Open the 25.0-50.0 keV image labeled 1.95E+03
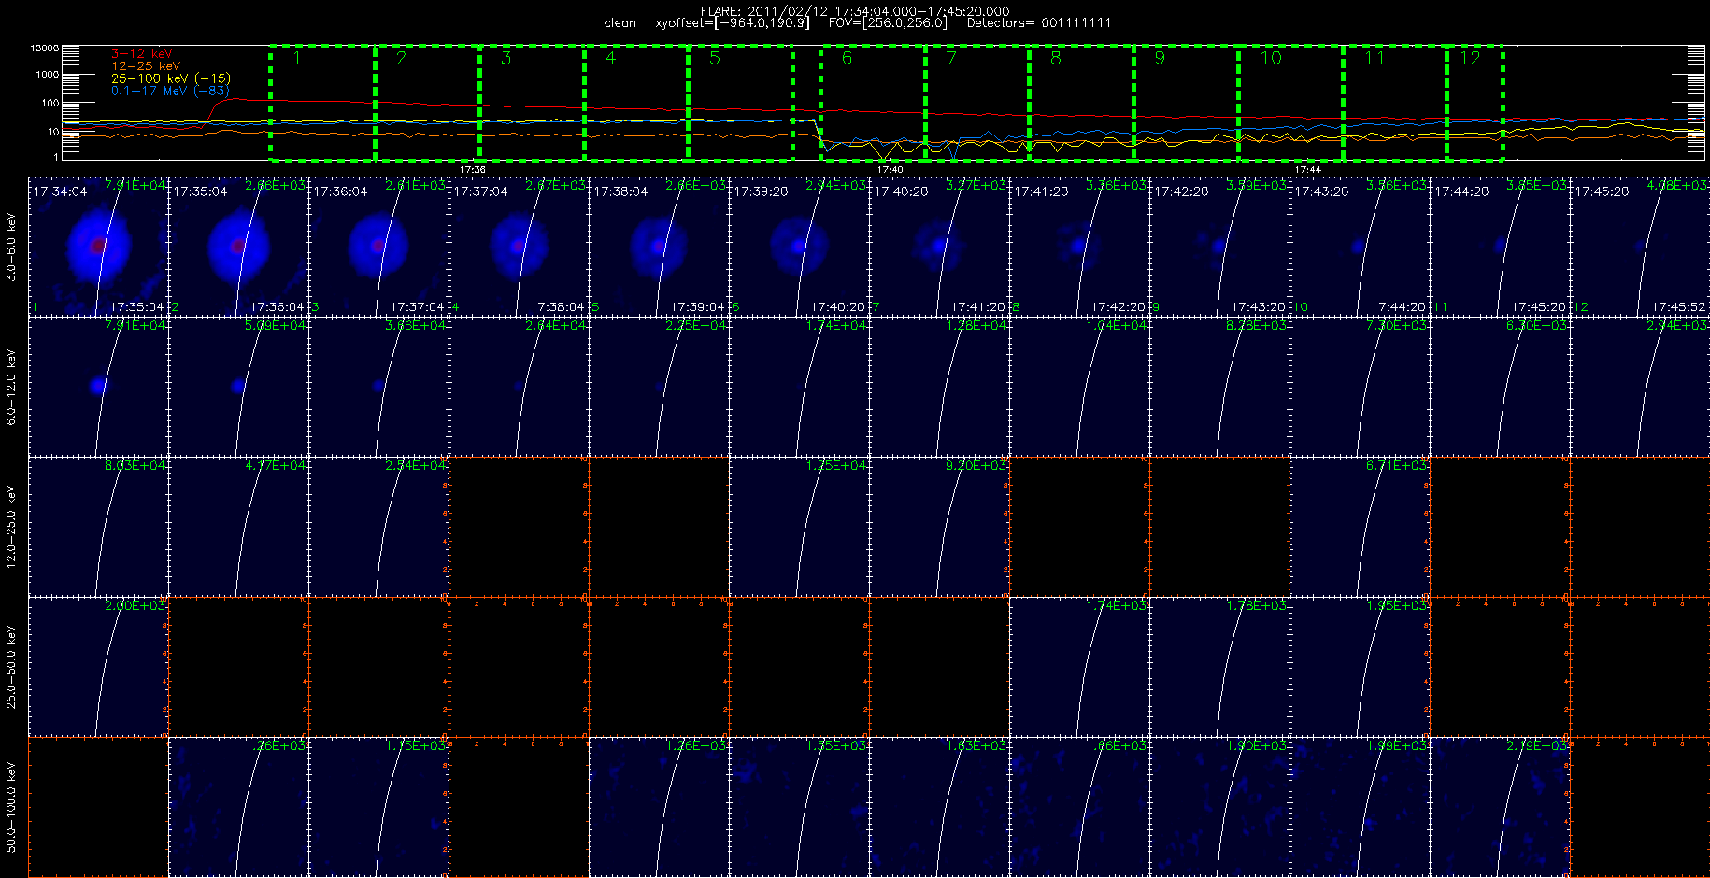Viewport: 1710px width, 878px height. (x=1360, y=667)
